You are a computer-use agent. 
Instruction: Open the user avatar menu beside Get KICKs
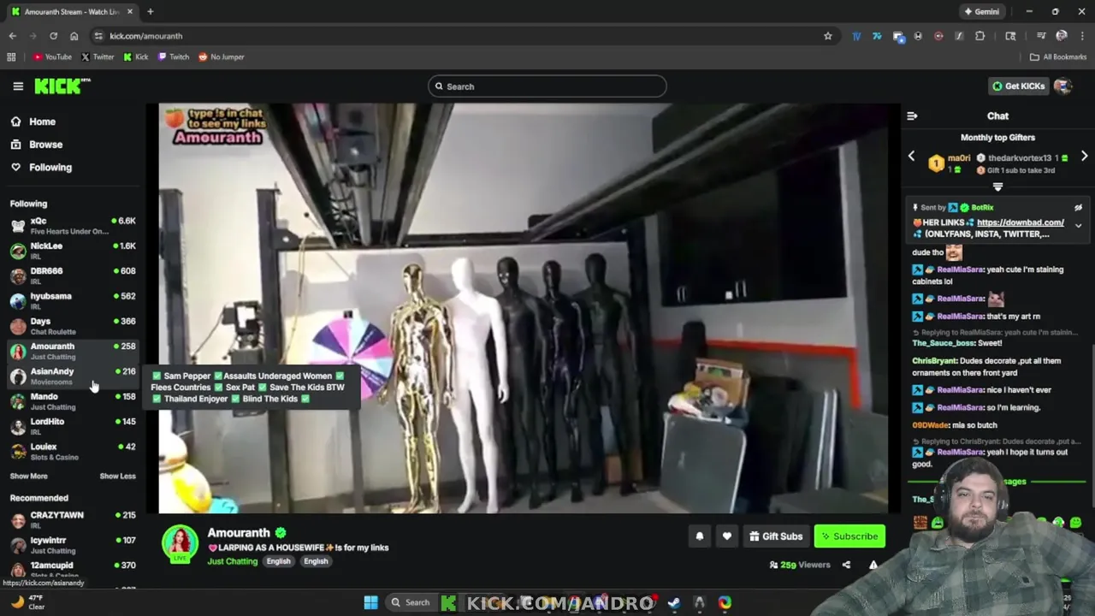tap(1062, 86)
